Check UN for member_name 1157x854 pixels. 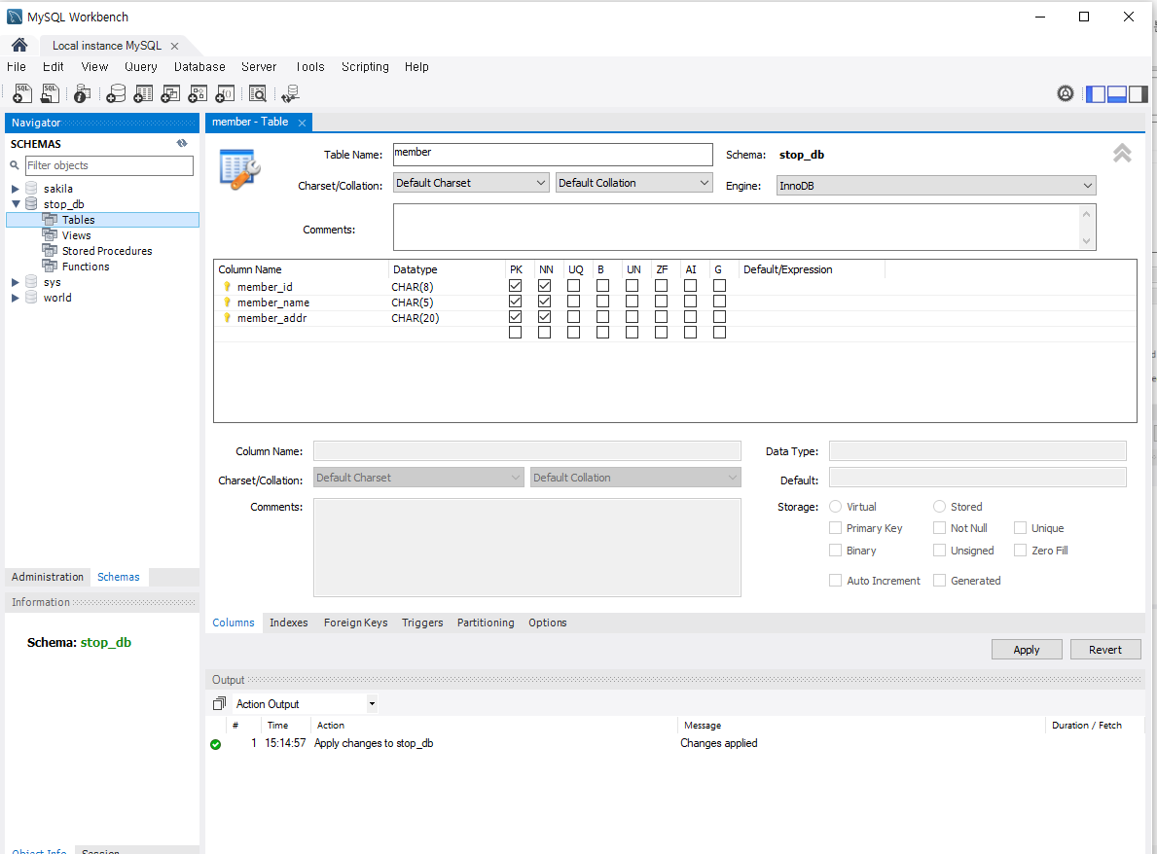click(632, 301)
